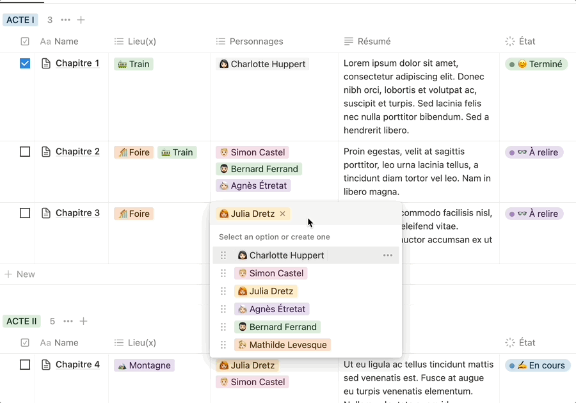Screen dimensions: 576x403
Task: Click the plus icon next to ACTE I
Action: pos(81,20)
